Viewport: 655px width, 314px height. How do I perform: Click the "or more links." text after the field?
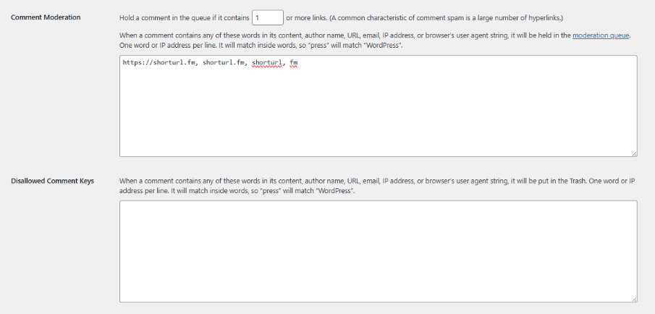305,17
